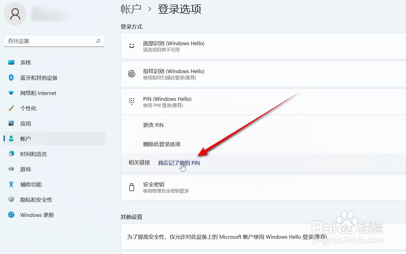The width and height of the screenshot is (406, 254).
Task: Expand 安全密钥 sign-in option
Action: click(263, 187)
